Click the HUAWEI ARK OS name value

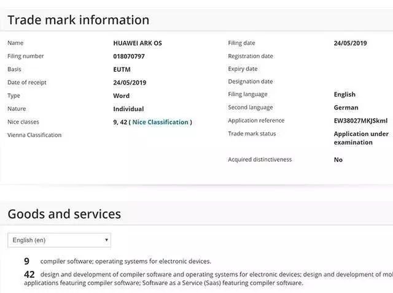tap(138, 44)
